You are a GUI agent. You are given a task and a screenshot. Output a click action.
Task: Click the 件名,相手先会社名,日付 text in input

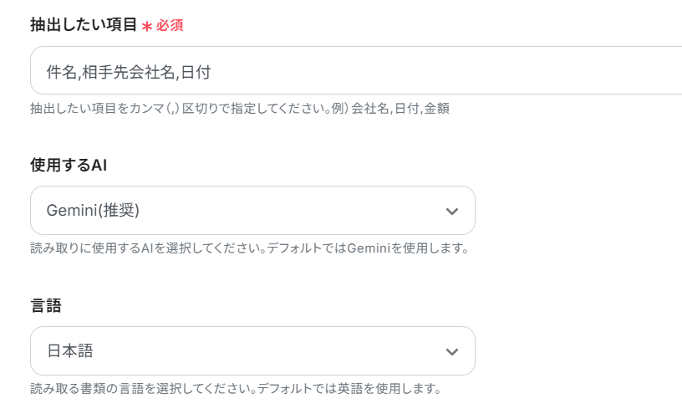(128, 72)
